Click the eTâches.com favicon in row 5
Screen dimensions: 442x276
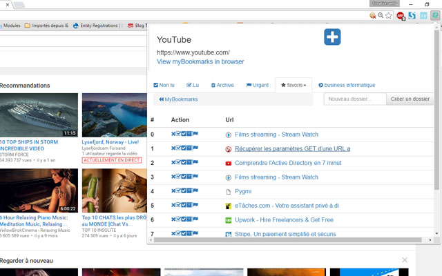tap(229, 206)
